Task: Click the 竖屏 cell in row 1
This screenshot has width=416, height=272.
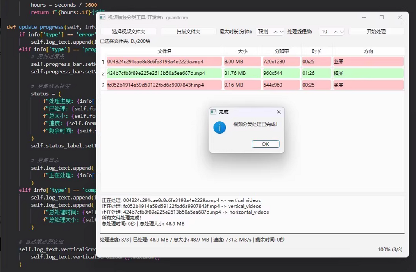Action: 368,62
